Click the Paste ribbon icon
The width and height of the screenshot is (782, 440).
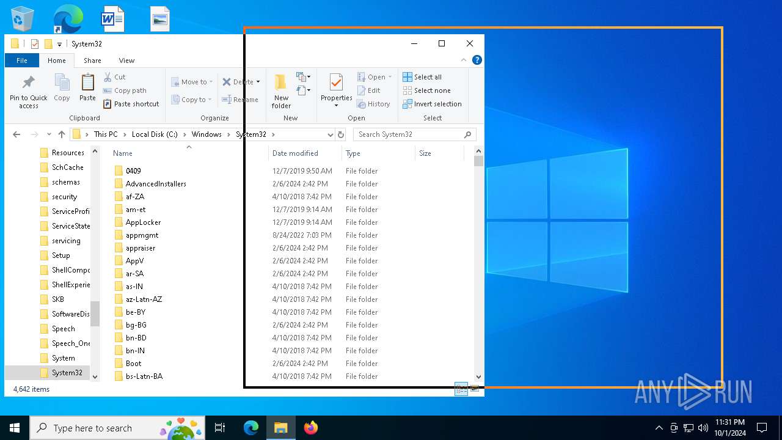click(87, 88)
